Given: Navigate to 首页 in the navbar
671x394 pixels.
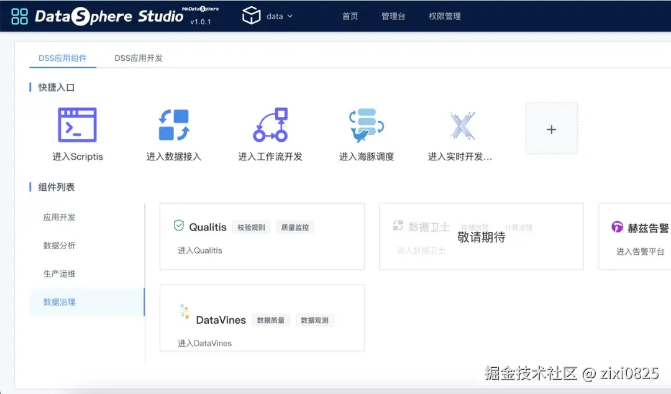Looking at the screenshot, I should 349,17.
